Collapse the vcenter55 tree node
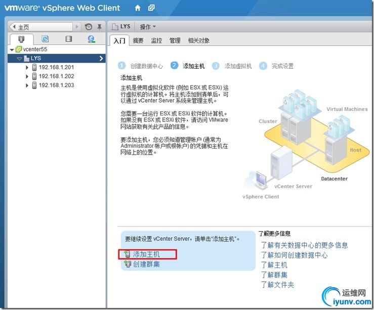This screenshot has height=310, width=374. pyautogui.click(x=12, y=50)
